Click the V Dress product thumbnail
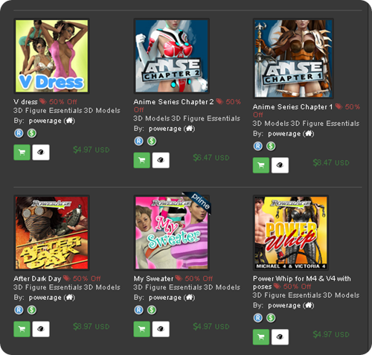This screenshot has height=355, width=372. click(x=51, y=56)
